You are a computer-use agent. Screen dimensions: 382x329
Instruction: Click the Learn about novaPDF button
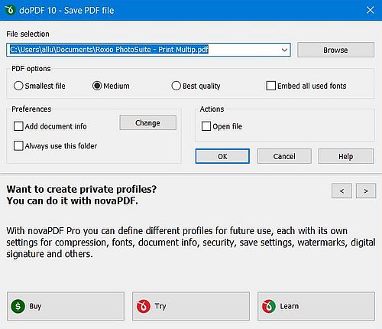pyautogui.click(x=316, y=306)
